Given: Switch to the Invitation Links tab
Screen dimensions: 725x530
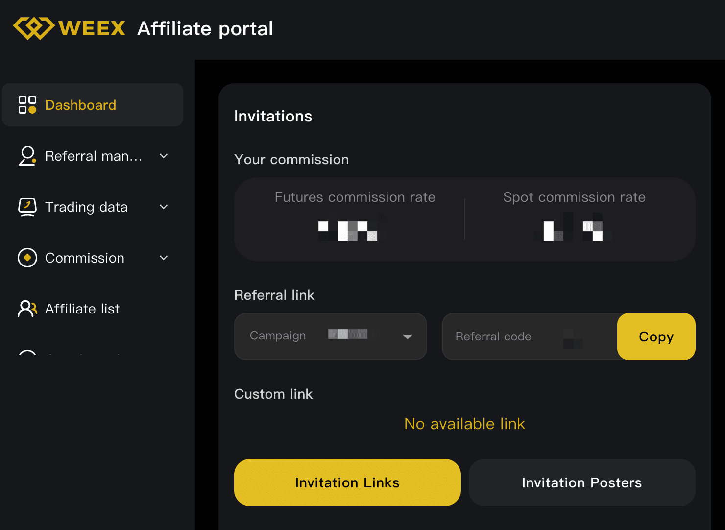Looking at the screenshot, I should (x=347, y=482).
